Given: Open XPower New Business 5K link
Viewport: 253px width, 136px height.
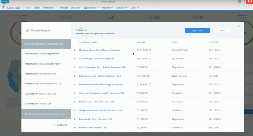Looking at the screenshot, I should 93,127.
